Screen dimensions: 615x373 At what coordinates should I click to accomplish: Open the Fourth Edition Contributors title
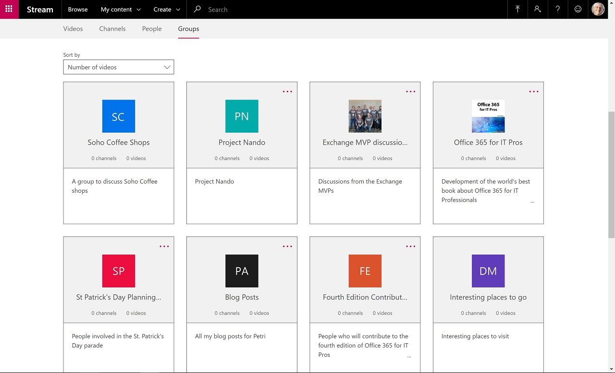click(365, 297)
